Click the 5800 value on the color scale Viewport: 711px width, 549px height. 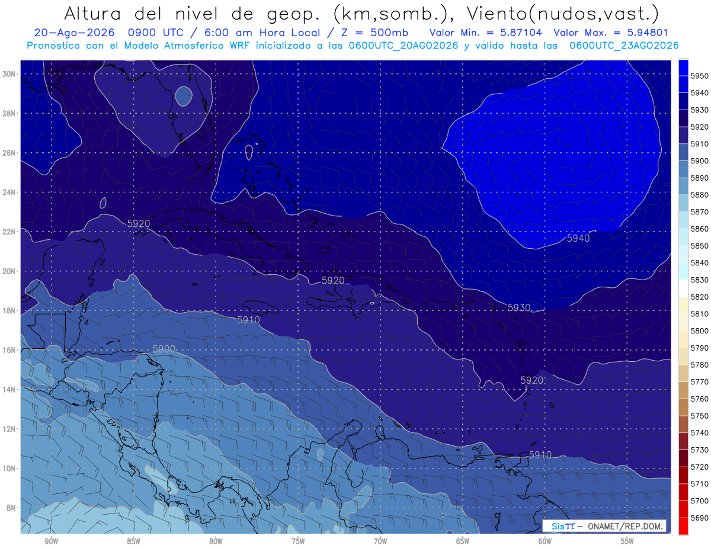(x=699, y=330)
